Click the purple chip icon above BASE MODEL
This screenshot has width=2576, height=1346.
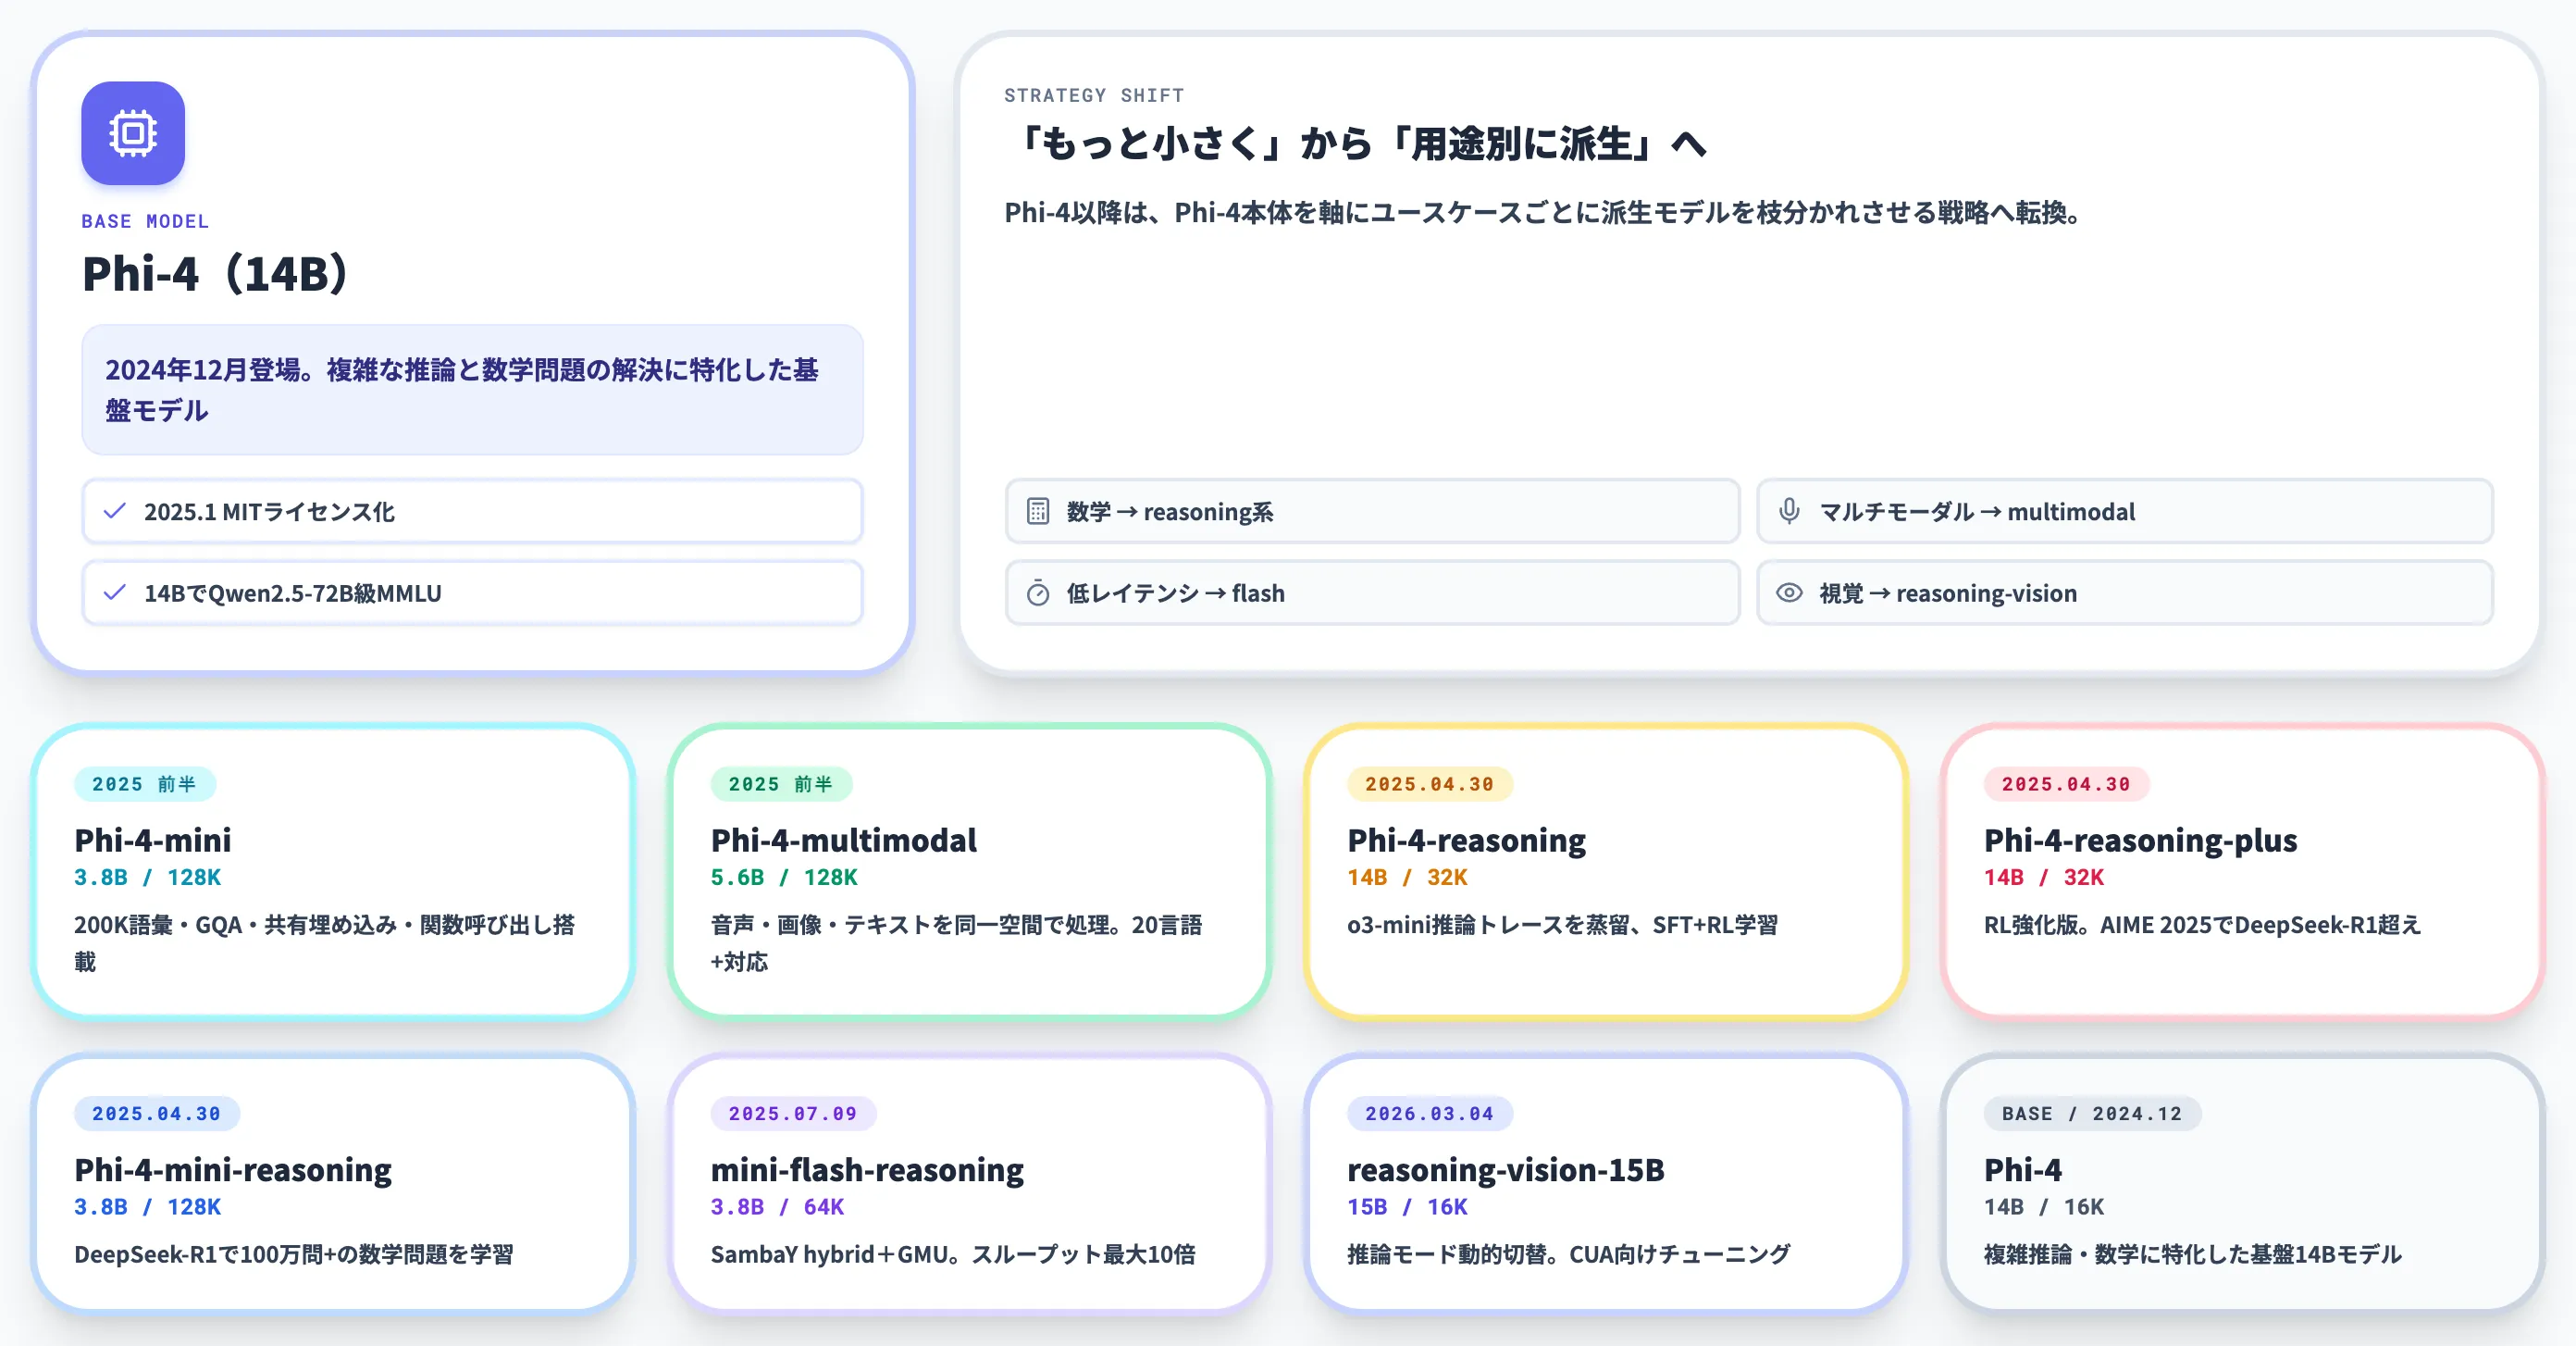click(133, 133)
